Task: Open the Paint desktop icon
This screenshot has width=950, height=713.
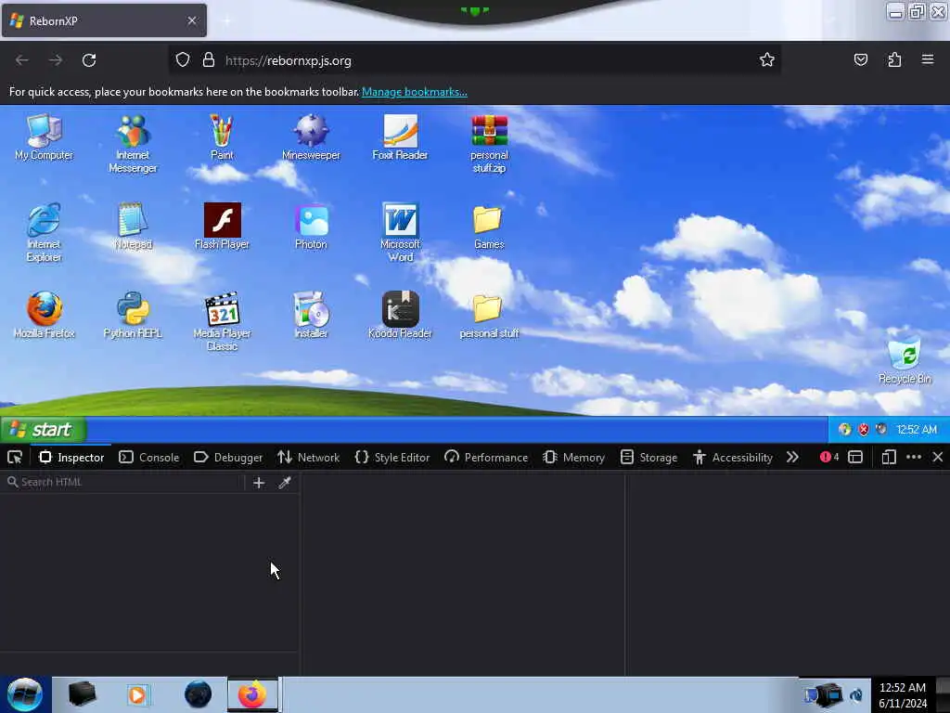Action: 222,137
